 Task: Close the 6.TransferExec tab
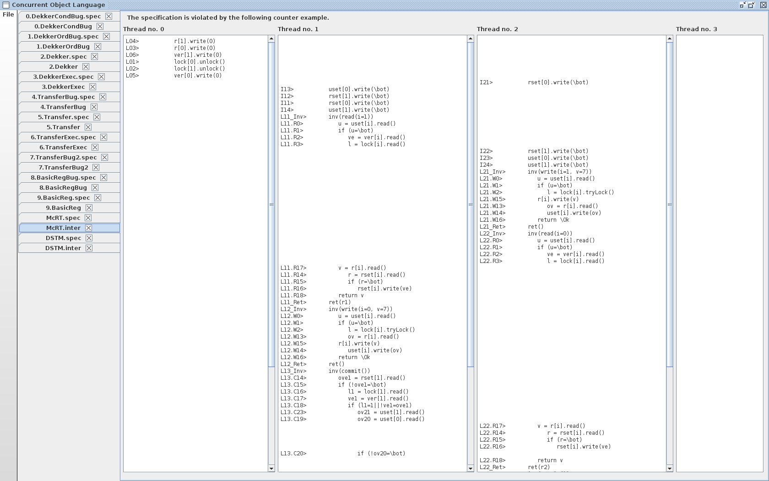[x=95, y=147]
